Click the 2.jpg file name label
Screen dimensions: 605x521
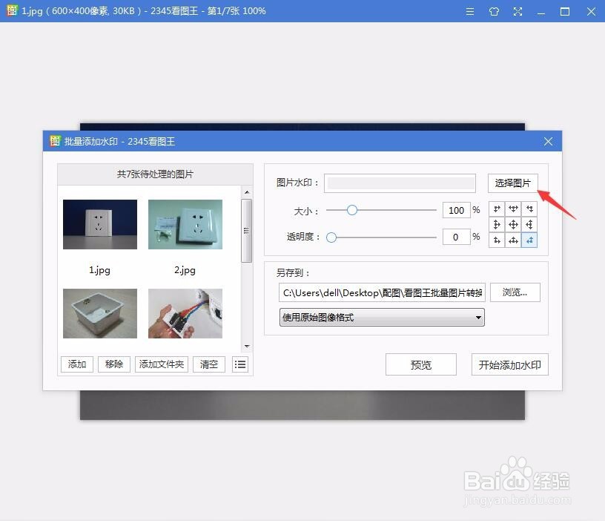[x=185, y=270]
